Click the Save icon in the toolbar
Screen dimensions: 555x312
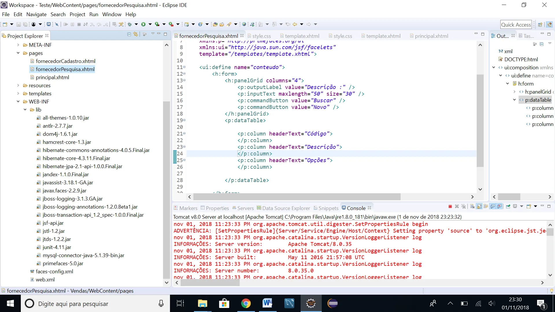coord(18,24)
